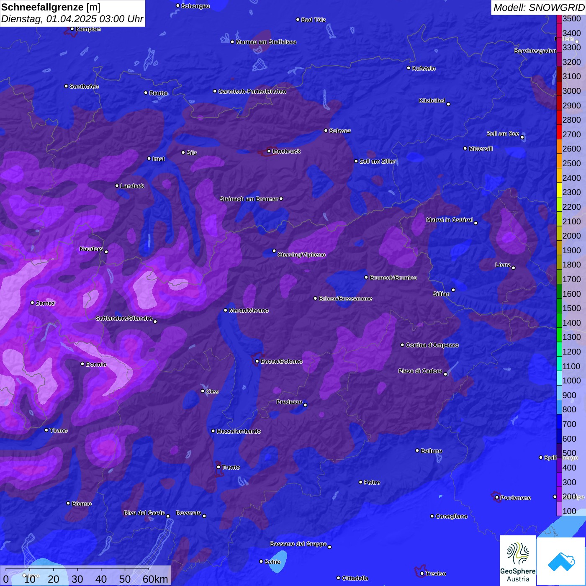Click the GeoSphere Austria logo

pyautogui.click(x=518, y=560)
